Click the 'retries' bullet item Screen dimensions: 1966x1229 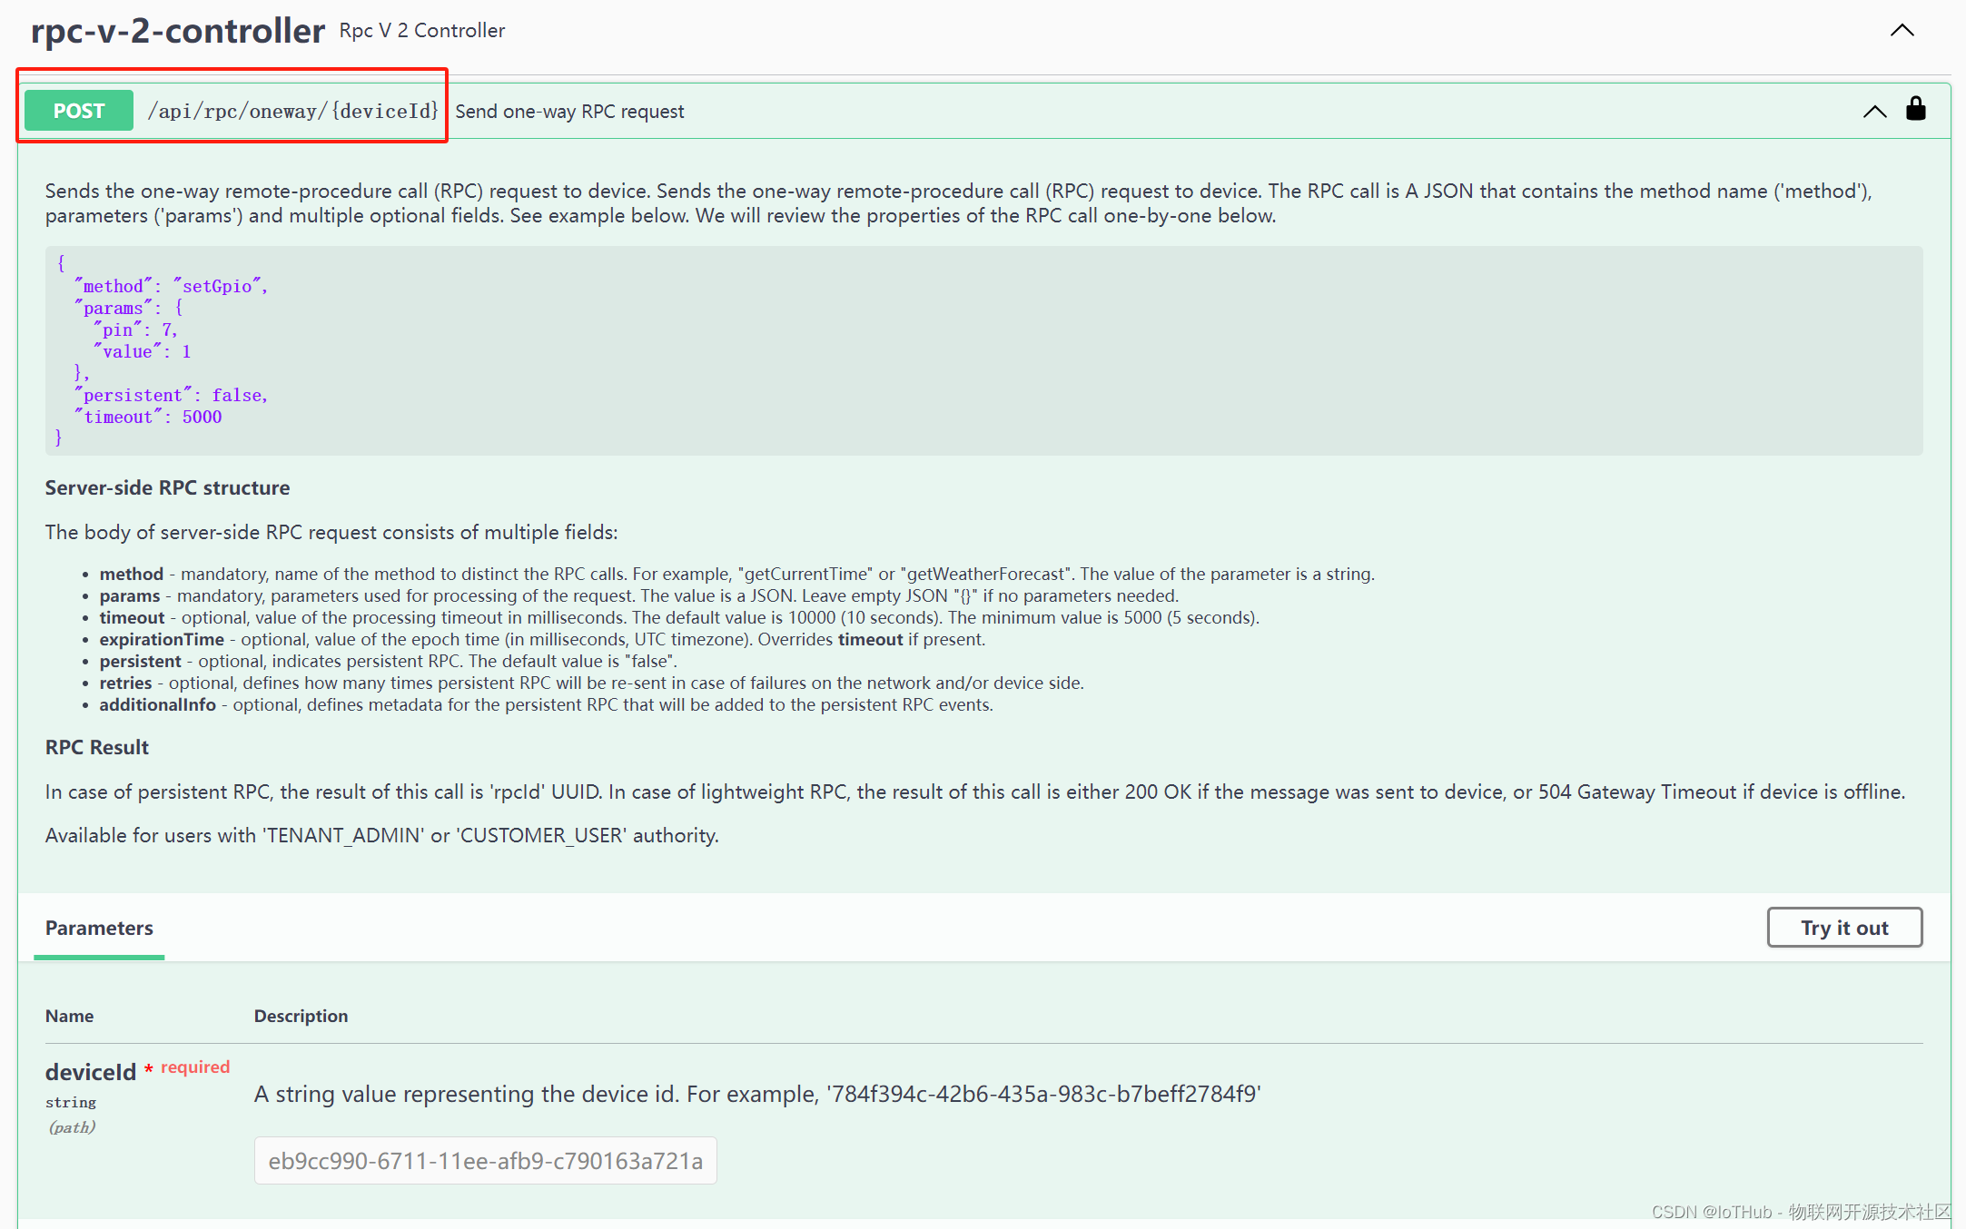[591, 683]
